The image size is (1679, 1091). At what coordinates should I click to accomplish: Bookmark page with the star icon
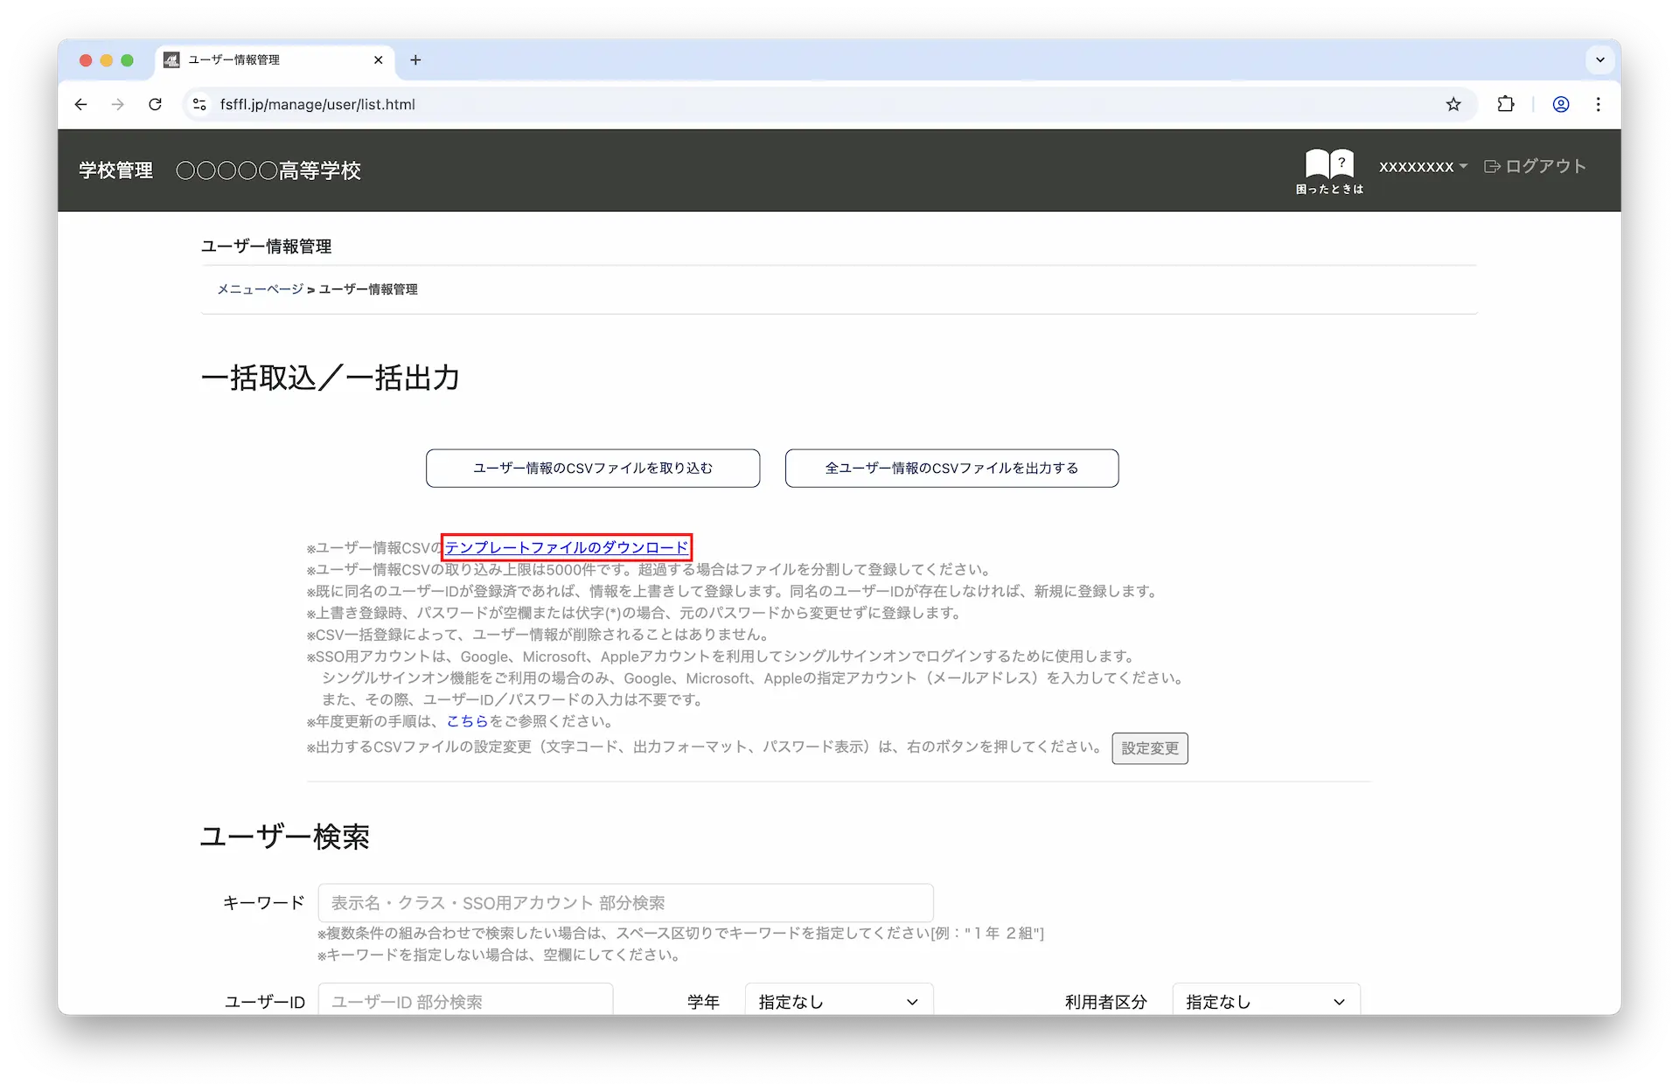point(1453,105)
